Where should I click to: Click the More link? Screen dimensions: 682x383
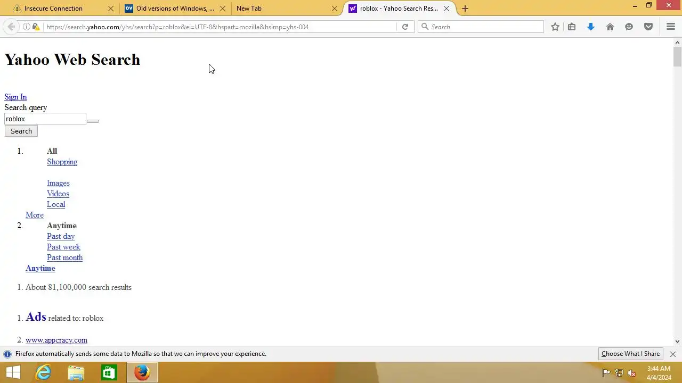35,215
